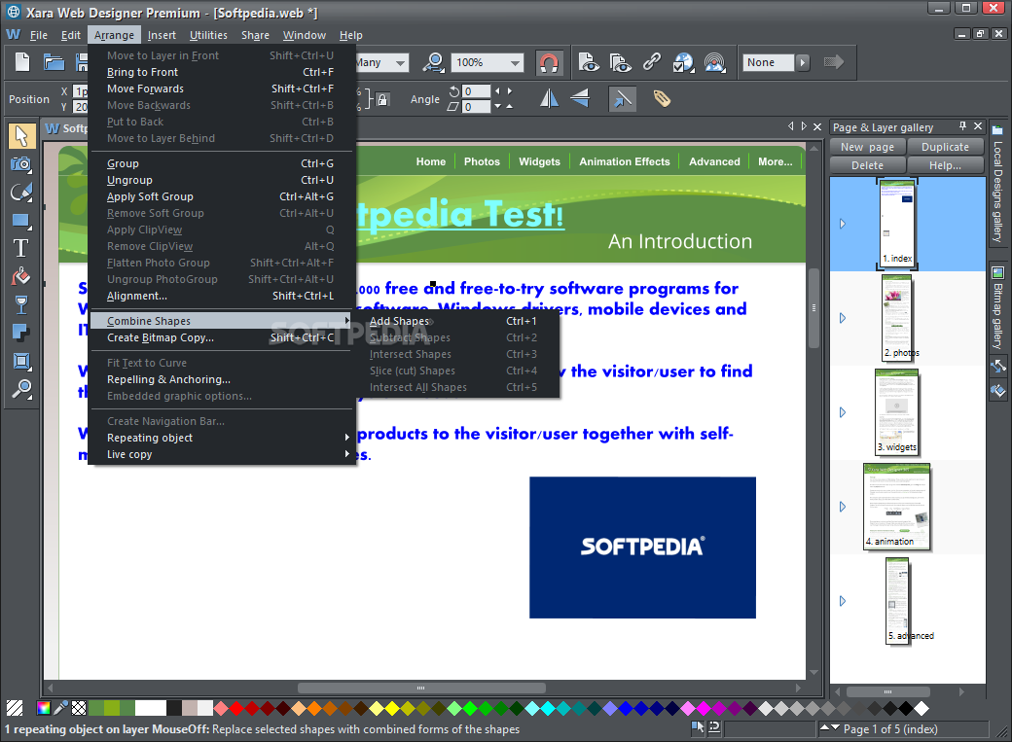This screenshot has width=1012, height=742.
Task: Select the Transparency wine glass tool
Action: pos(21,304)
